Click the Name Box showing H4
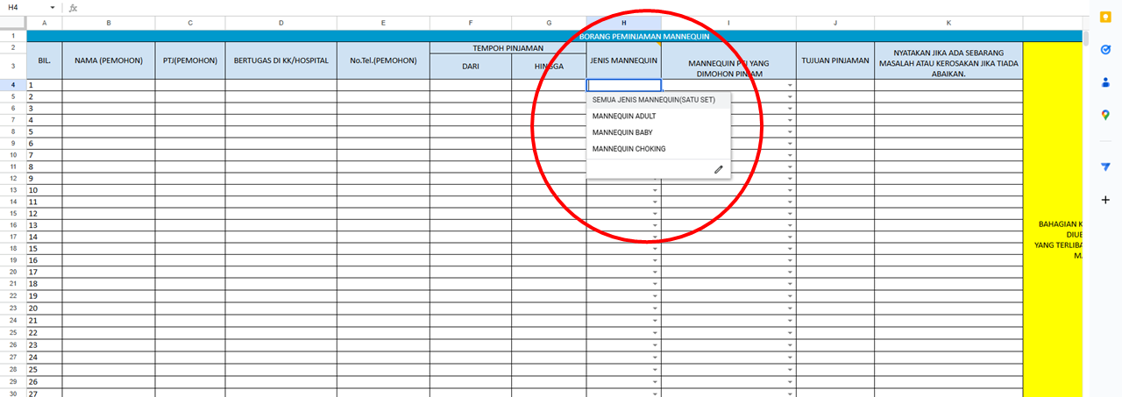The height and width of the screenshot is (397, 1122). pos(22,7)
